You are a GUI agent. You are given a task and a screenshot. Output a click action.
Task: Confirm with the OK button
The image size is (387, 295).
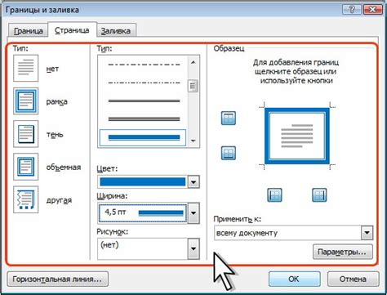[294, 279]
